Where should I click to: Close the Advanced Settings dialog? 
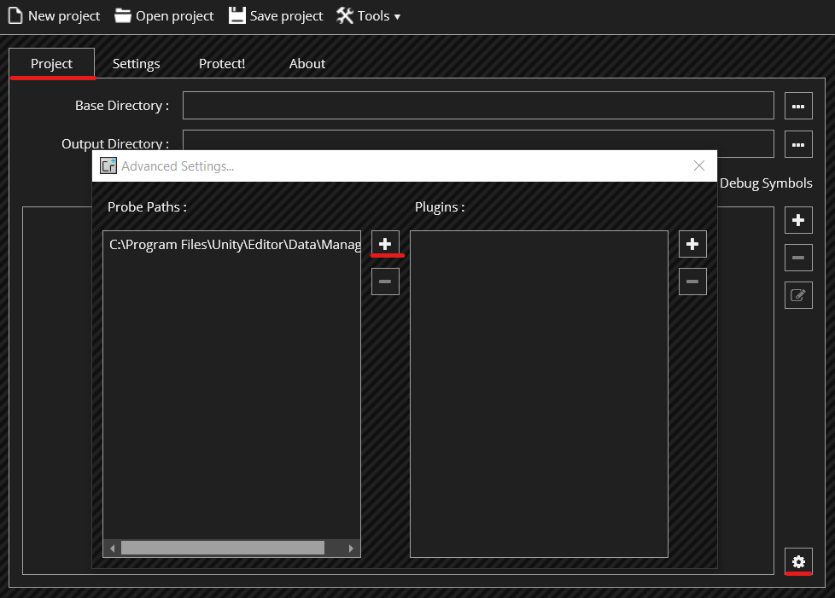699,166
